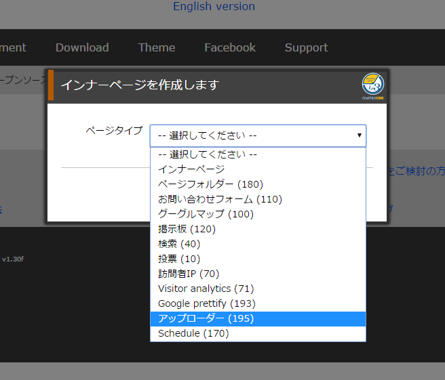
Task: Click the OneThird CMS logo icon
Action: tap(373, 85)
